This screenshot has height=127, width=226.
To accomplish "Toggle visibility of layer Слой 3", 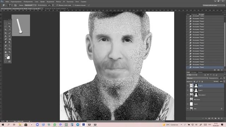I will pyautogui.click(x=188, y=86).
